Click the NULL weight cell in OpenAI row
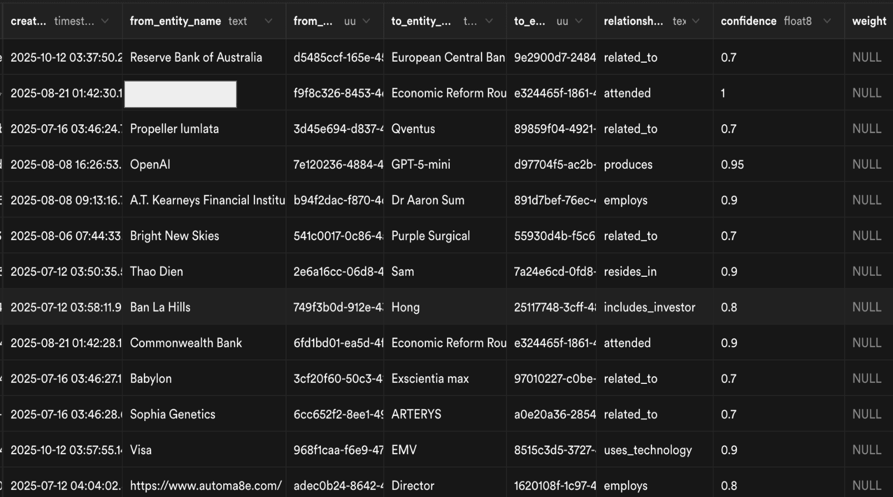Image resolution: width=893 pixels, height=497 pixels. click(869, 164)
